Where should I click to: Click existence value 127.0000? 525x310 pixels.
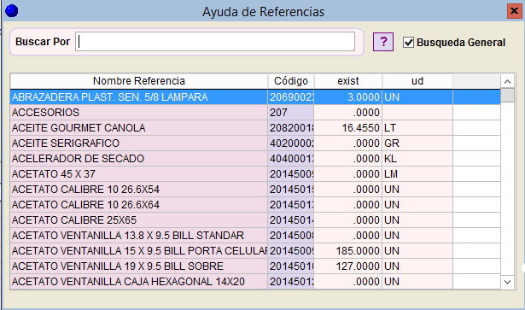348,266
